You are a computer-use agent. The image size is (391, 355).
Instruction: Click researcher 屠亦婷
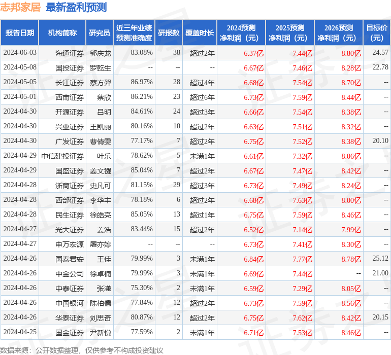pyautogui.click(x=100, y=244)
